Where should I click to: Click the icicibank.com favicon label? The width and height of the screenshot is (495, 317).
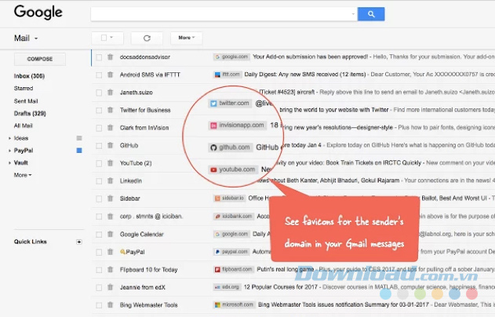coord(234,217)
